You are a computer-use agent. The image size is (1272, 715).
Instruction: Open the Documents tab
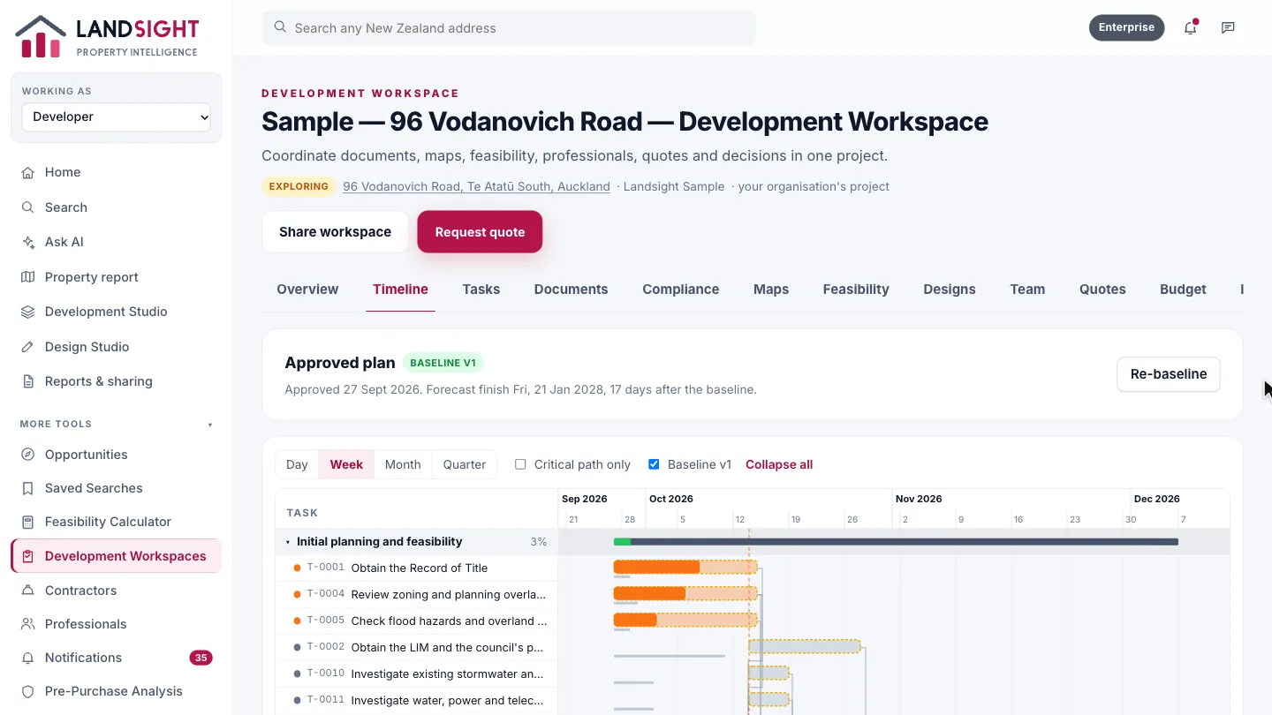pyautogui.click(x=572, y=290)
